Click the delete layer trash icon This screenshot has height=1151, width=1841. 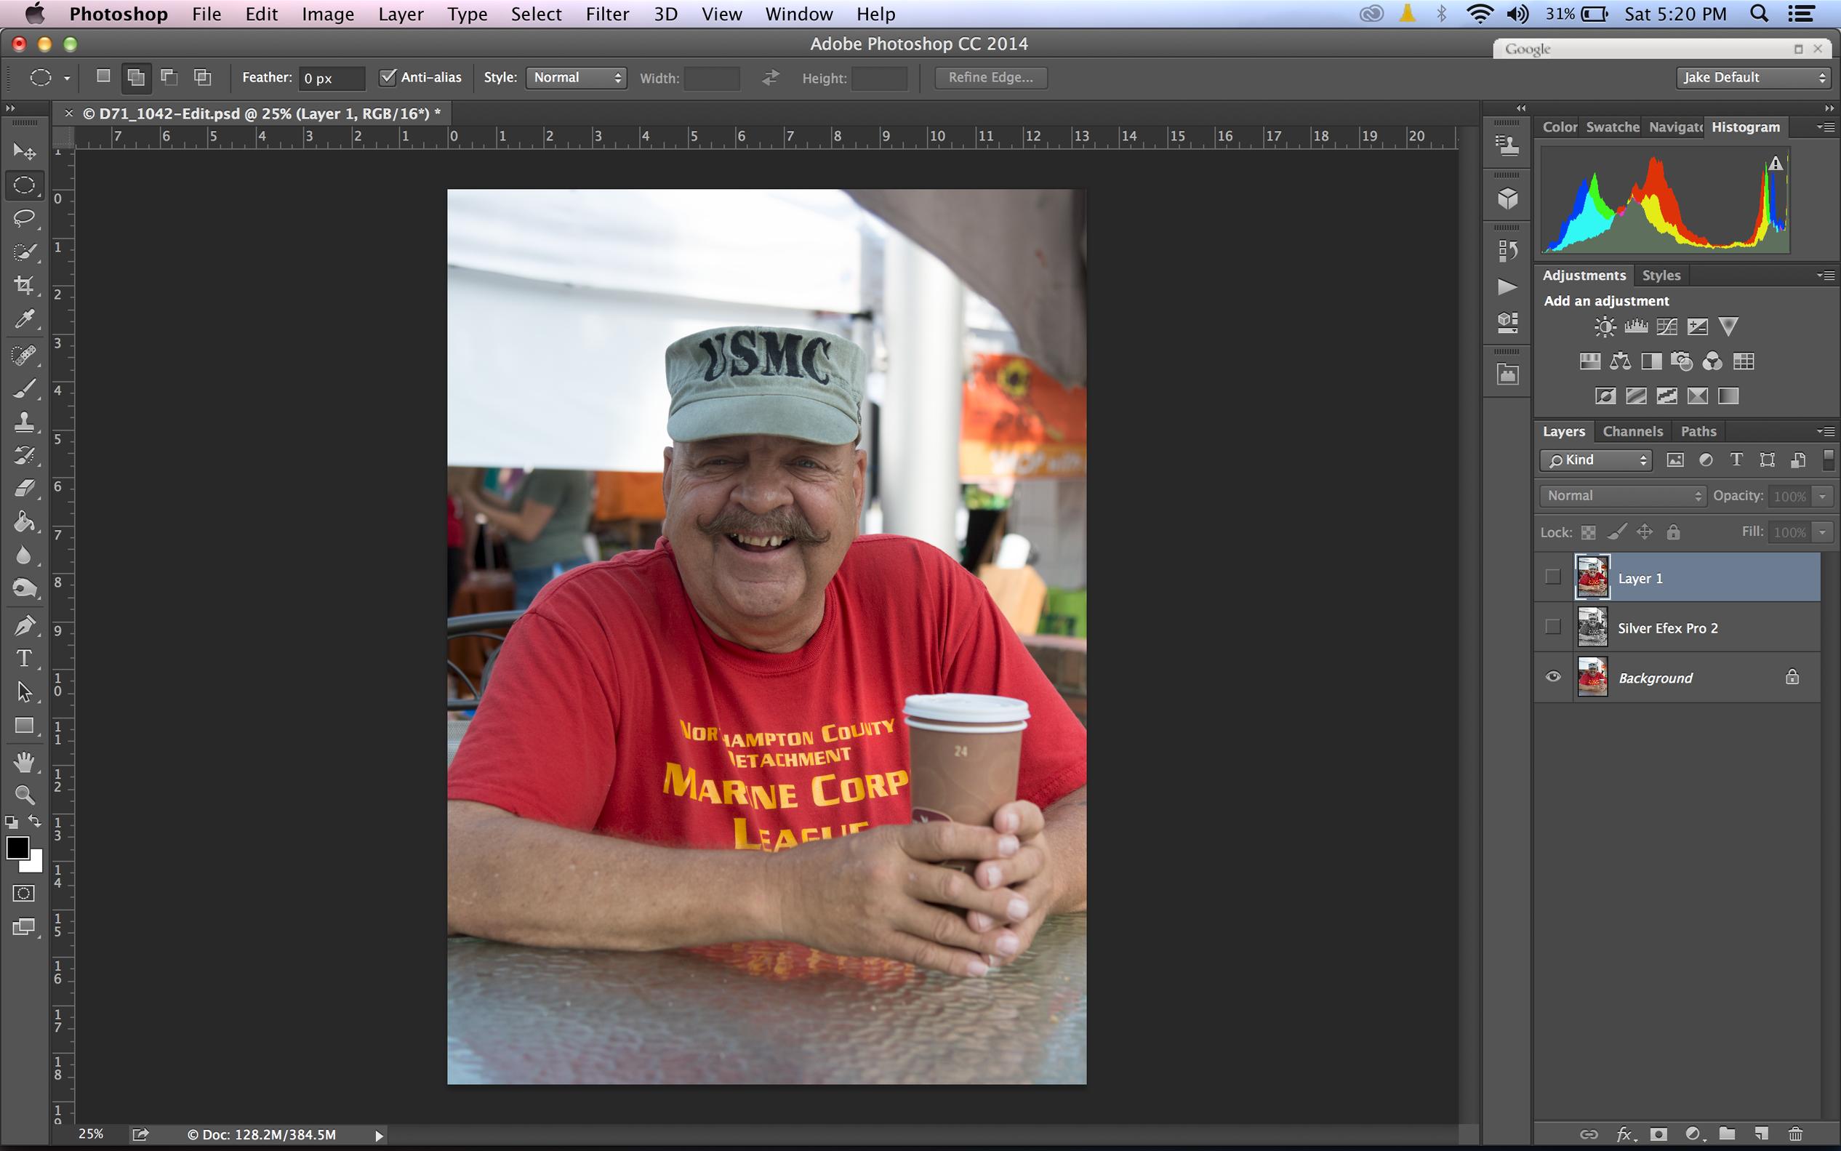tap(1794, 1134)
